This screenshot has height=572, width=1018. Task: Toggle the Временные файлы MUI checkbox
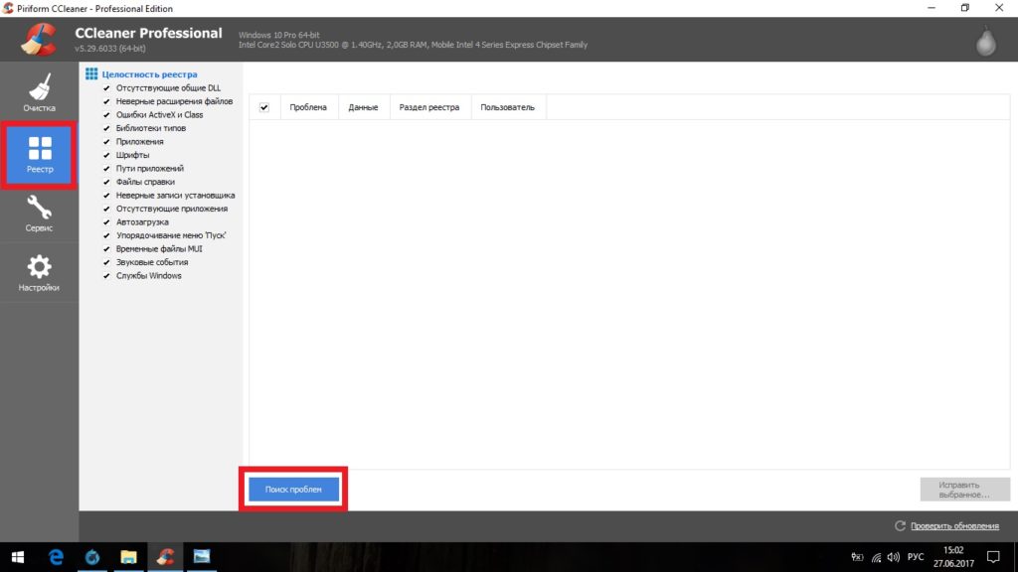pyautogui.click(x=106, y=249)
